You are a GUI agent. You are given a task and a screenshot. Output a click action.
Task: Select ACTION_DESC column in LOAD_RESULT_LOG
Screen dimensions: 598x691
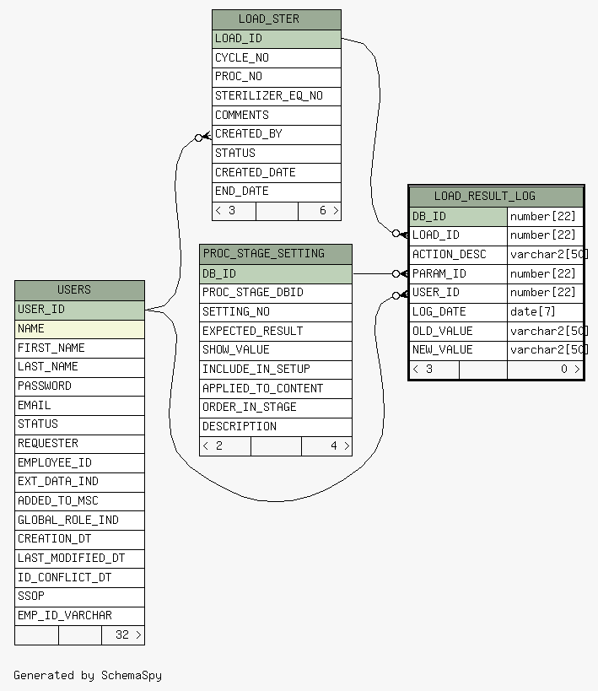pyautogui.click(x=458, y=255)
